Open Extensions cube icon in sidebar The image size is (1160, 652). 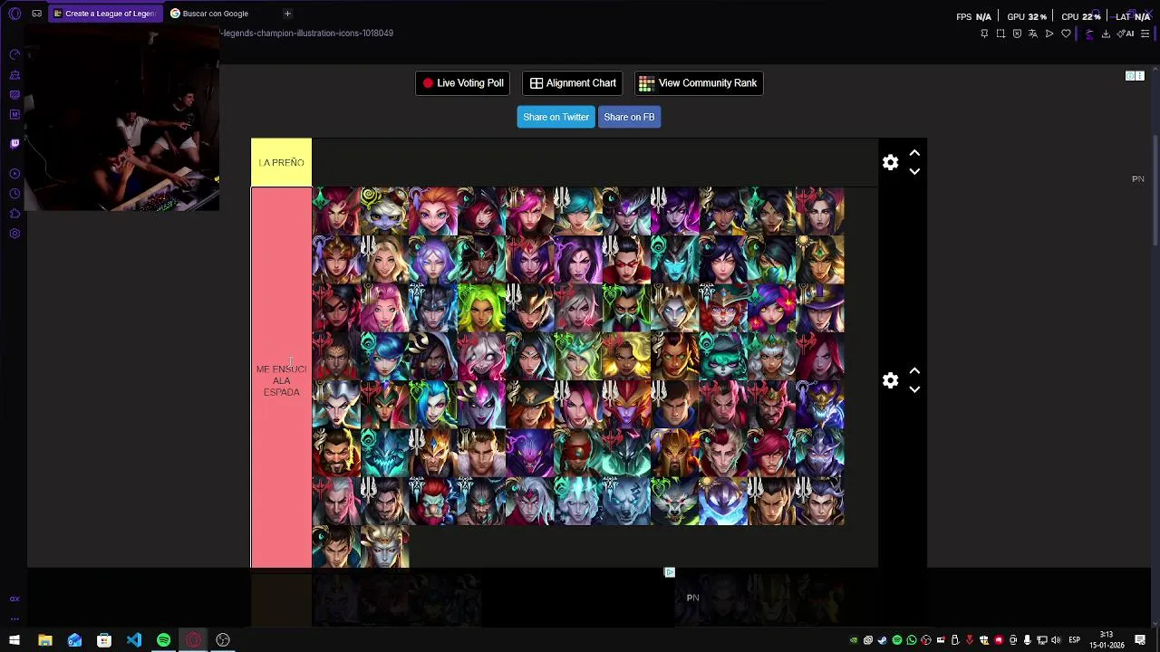(x=14, y=213)
